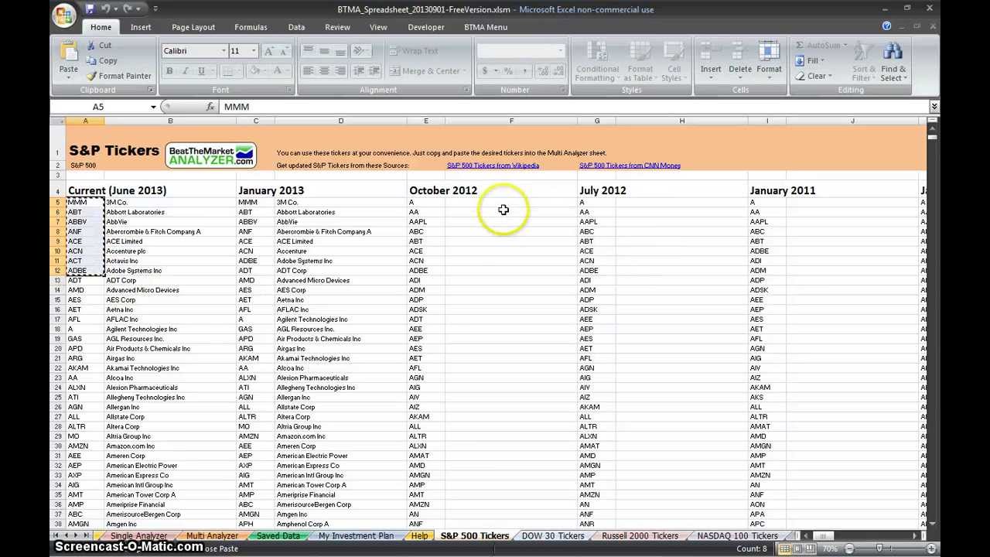The height and width of the screenshot is (557, 990).
Task: Open the Paste dropdown arrow
Action: 68,78
